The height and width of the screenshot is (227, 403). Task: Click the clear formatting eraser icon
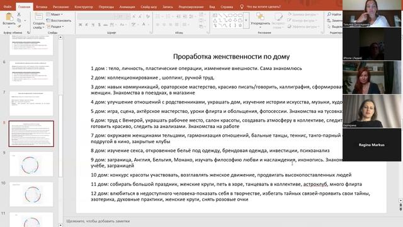tap(148, 16)
